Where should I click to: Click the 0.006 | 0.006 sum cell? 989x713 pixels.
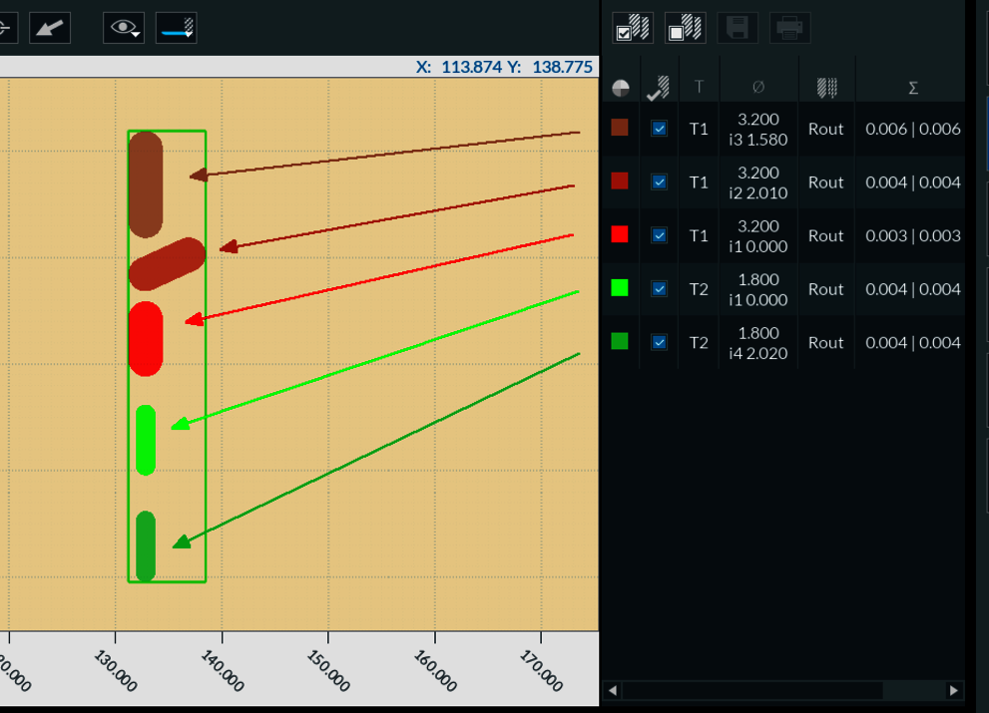913,130
